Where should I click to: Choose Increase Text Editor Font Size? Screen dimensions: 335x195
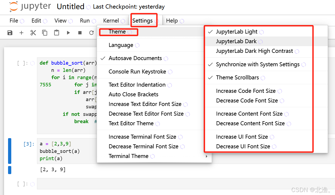154,104
